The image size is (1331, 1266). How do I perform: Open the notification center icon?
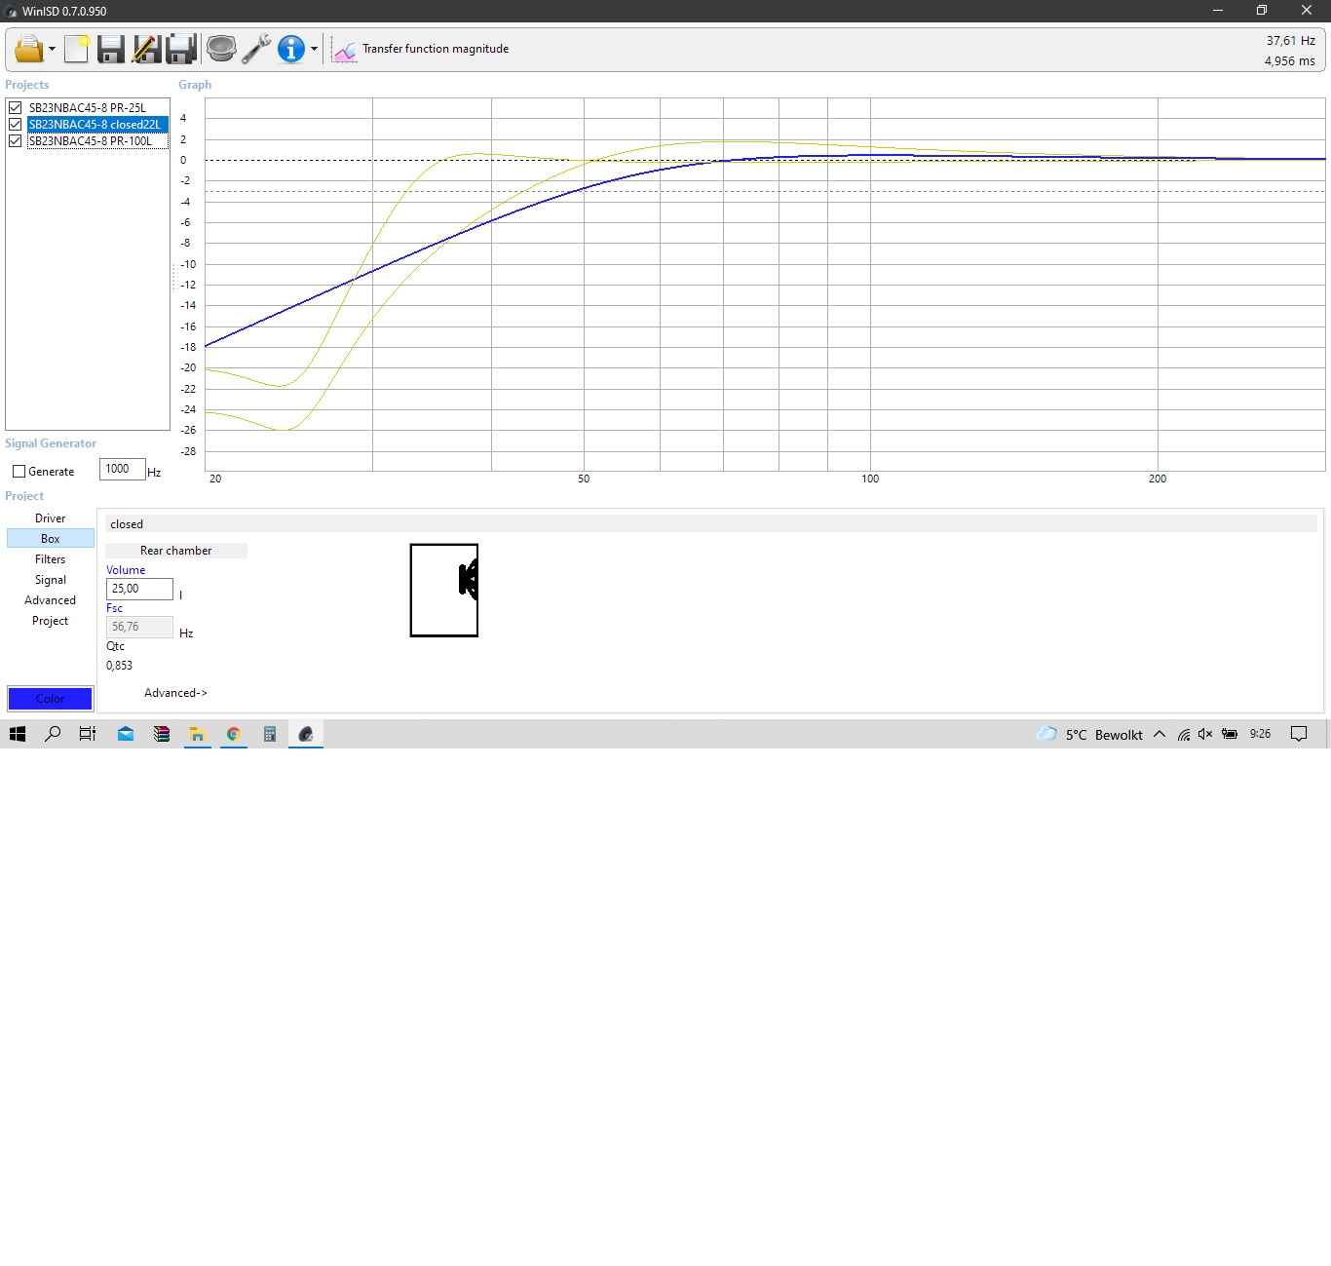[x=1299, y=734]
